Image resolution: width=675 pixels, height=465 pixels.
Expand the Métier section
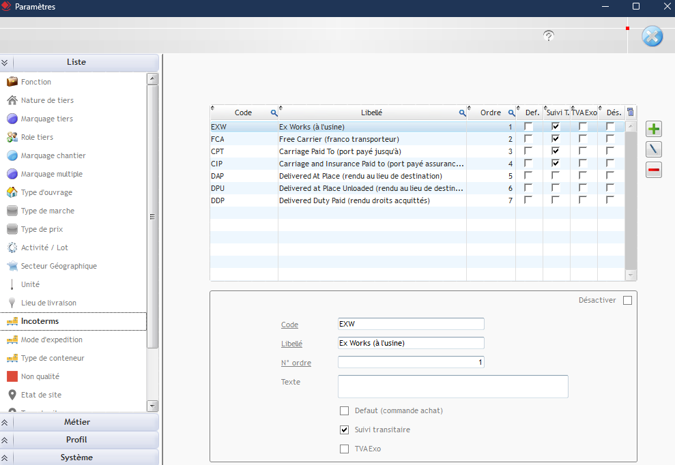tap(76, 422)
